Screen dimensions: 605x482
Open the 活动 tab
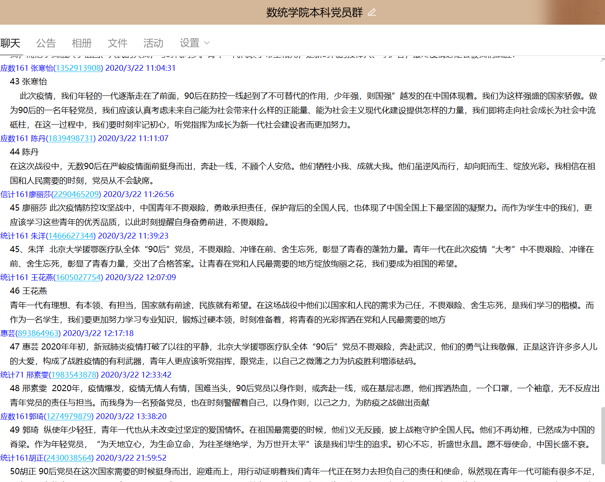[x=153, y=43]
